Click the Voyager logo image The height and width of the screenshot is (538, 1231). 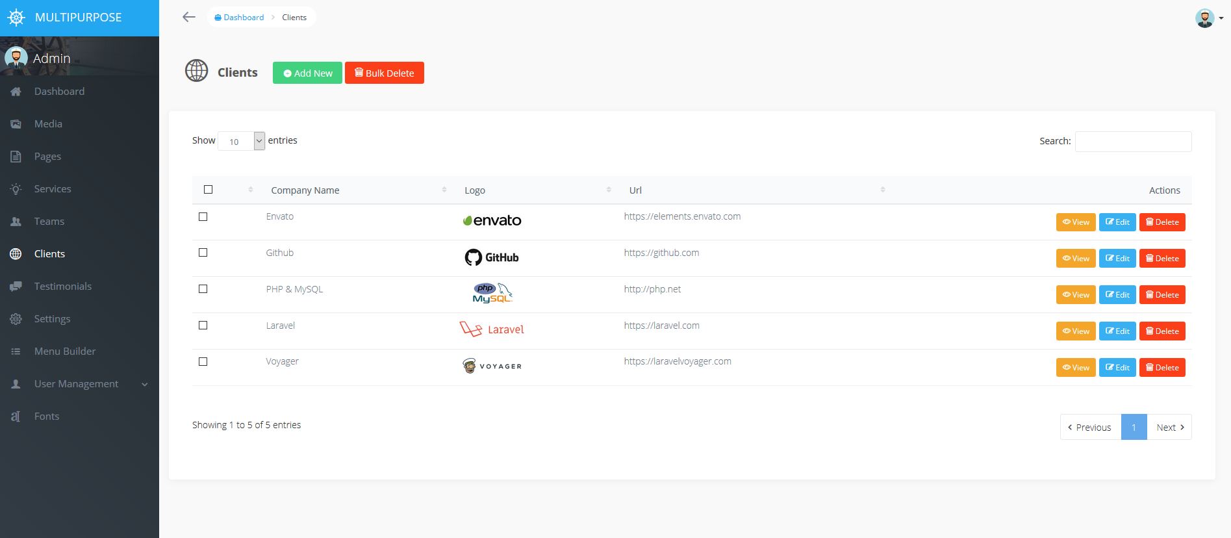[492, 366]
